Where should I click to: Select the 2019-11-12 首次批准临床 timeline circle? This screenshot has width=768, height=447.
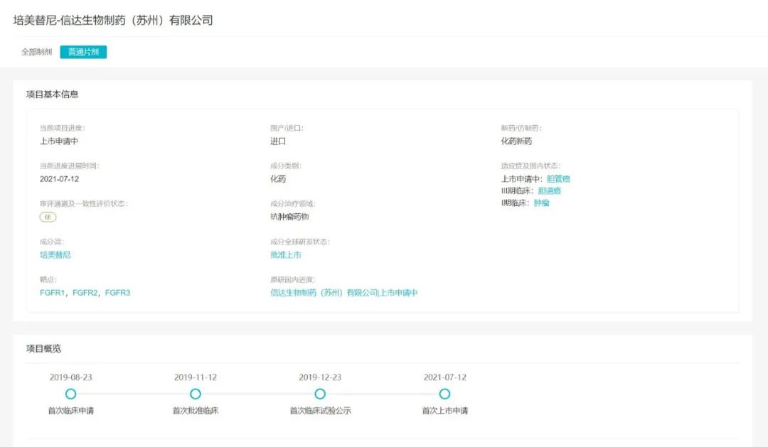(x=196, y=394)
